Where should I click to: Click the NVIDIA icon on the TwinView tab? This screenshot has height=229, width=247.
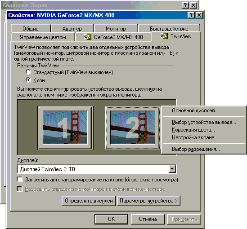(x=164, y=36)
